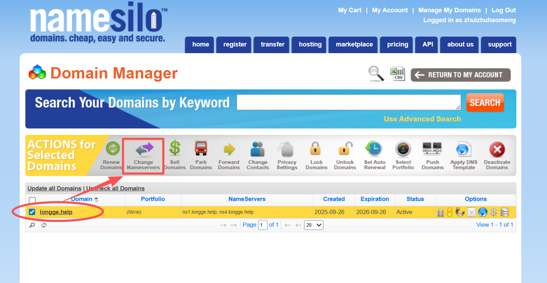
Task: Sort by the Portfolio column header
Action: pyautogui.click(x=153, y=199)
